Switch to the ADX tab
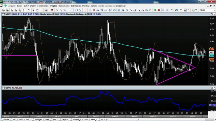216x121 pixels. coord(86,120)
